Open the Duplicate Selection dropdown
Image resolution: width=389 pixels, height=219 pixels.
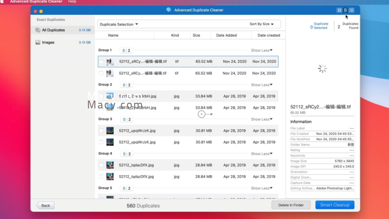[x=119, y=24]
